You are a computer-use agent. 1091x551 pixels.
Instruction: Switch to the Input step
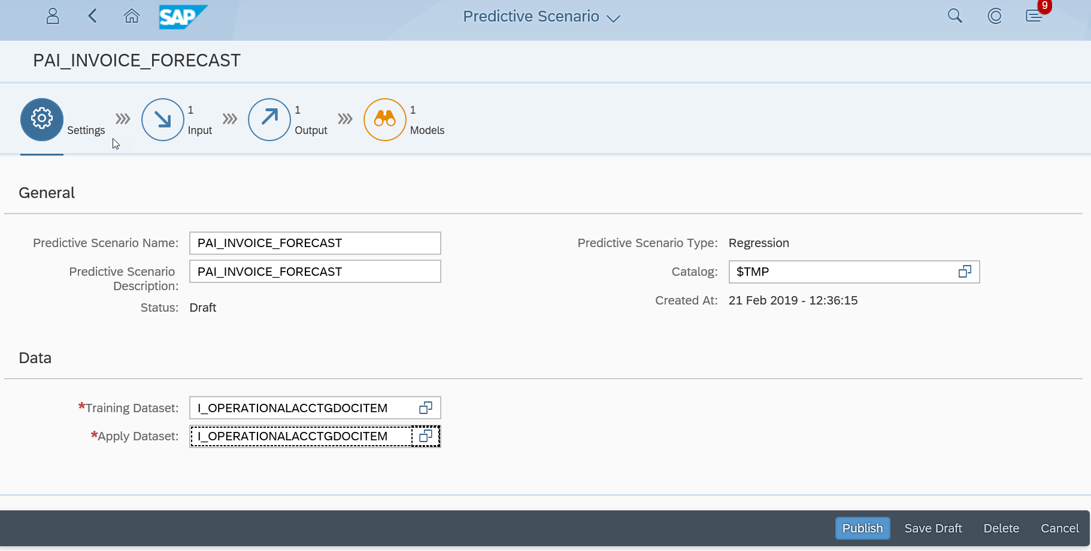pos(162,120)
